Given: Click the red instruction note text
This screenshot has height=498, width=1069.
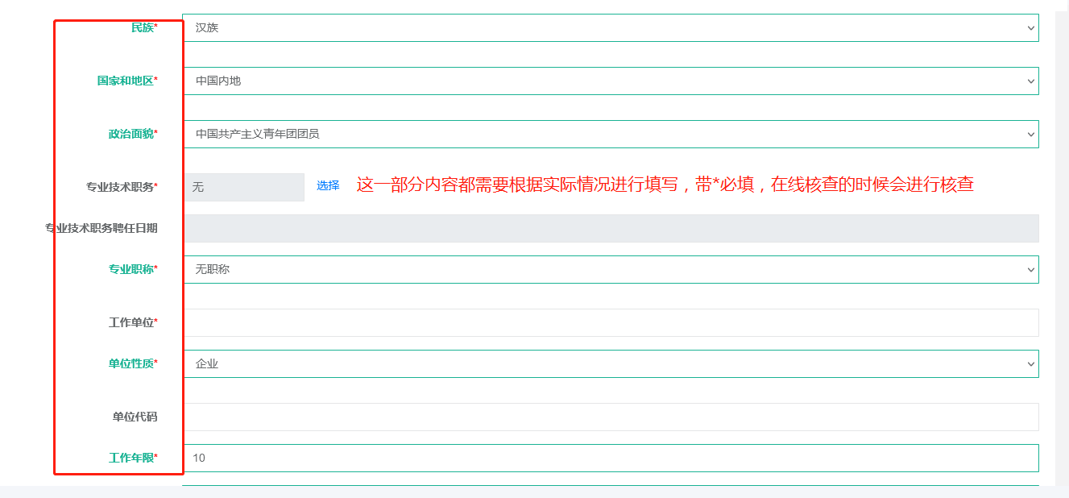Looking at the screenshot, I should click(665, 185).
